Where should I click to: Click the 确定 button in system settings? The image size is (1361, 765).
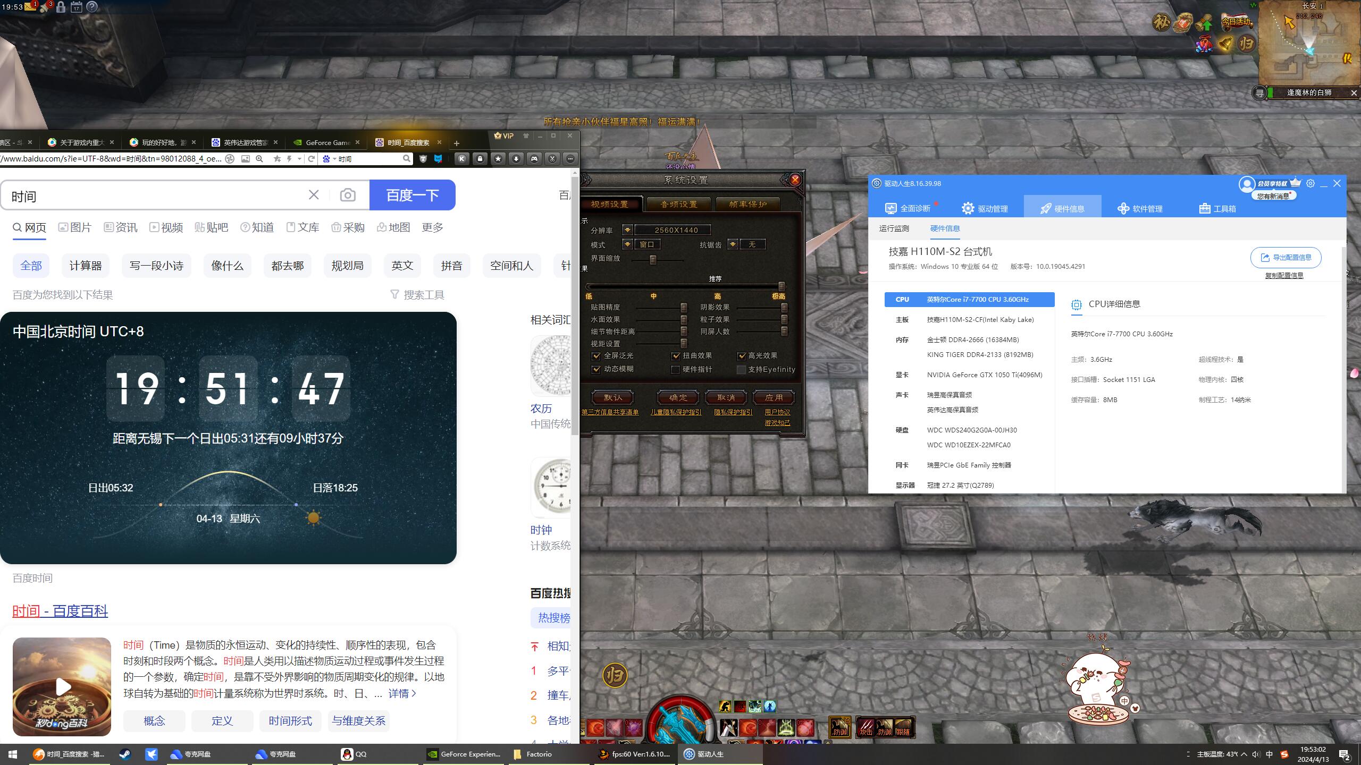[678, 397]
